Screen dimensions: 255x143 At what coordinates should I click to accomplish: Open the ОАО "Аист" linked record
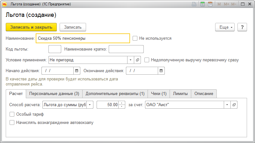(x=234, y=105)
